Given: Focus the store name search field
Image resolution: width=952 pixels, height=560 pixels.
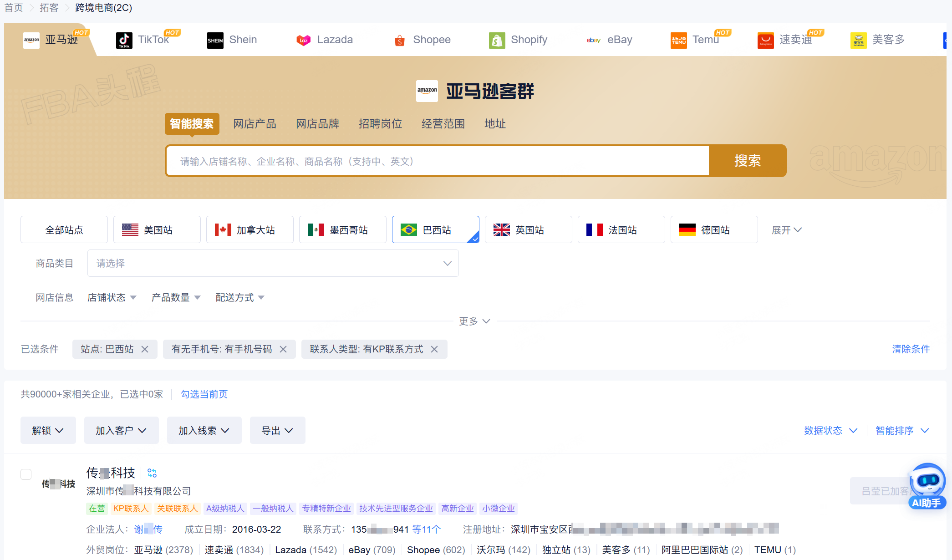Looking at the screenshot, I should coord(437,161).
